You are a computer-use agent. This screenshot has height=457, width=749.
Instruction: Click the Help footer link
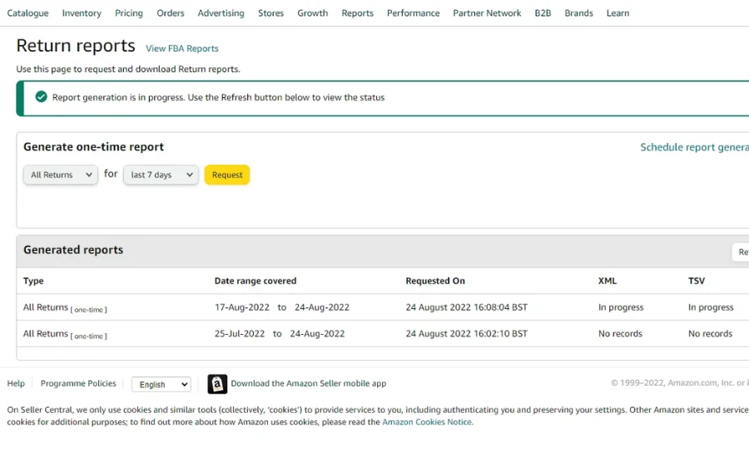(16, 384)
